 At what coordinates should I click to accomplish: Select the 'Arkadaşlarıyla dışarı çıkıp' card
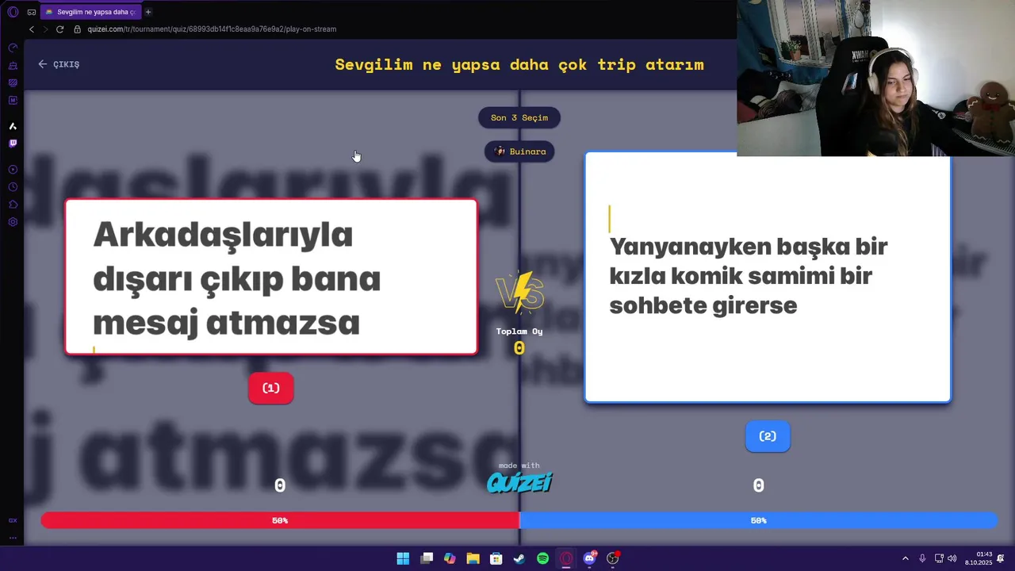pos(271,277)
